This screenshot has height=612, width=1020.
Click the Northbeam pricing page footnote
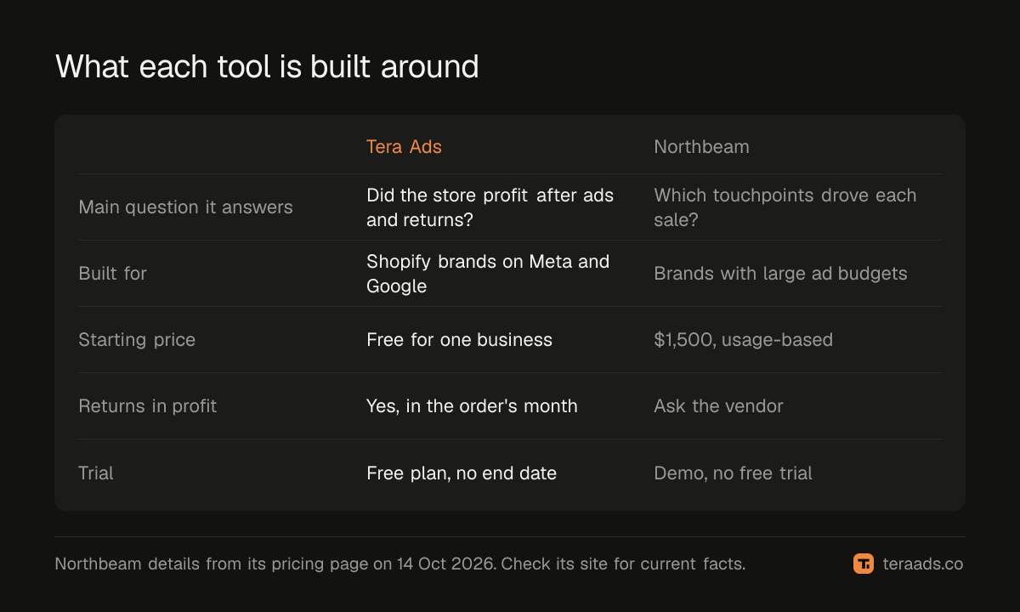point(400,564)
